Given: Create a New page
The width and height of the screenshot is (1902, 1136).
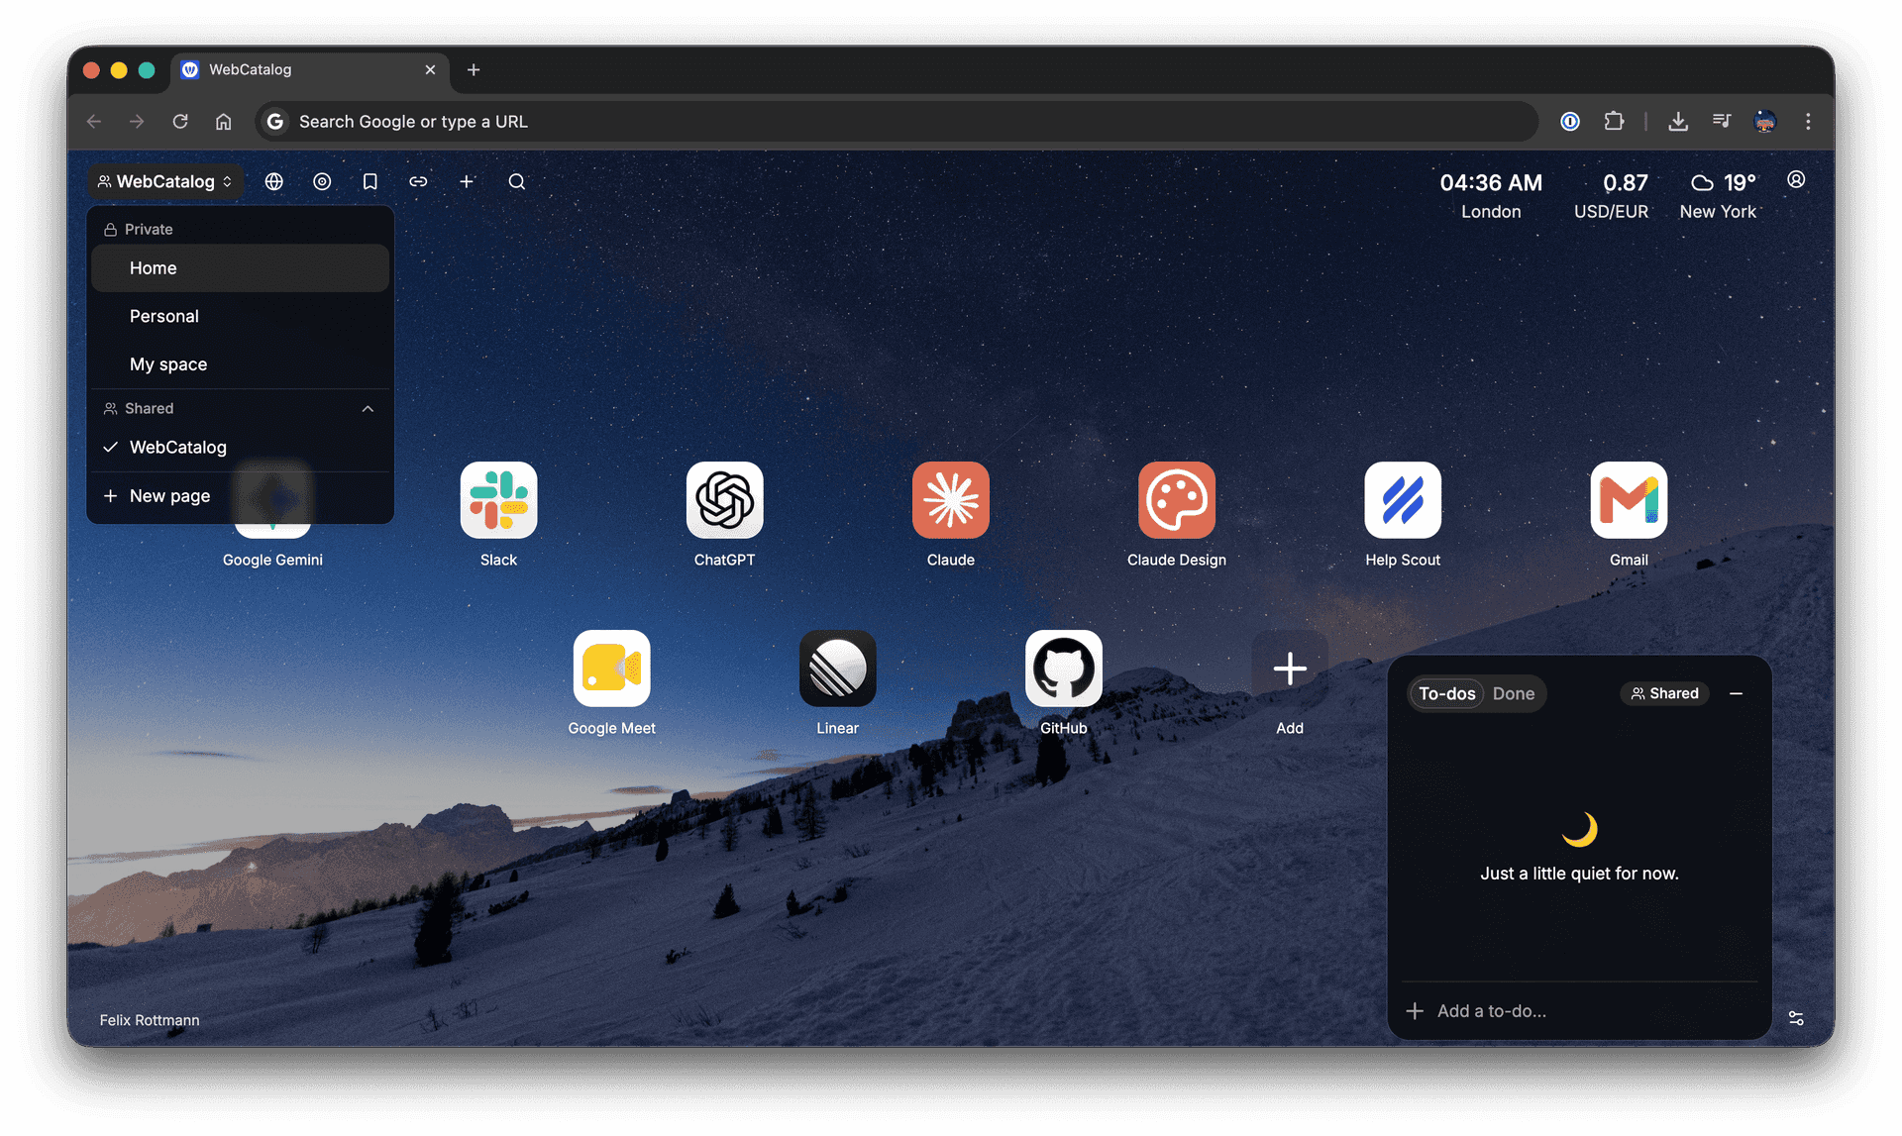Looking at the screenshot, I should click(x=240, y=496).
